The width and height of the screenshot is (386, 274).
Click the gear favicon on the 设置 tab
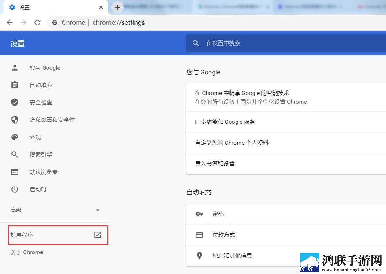[x=12, y=7]
